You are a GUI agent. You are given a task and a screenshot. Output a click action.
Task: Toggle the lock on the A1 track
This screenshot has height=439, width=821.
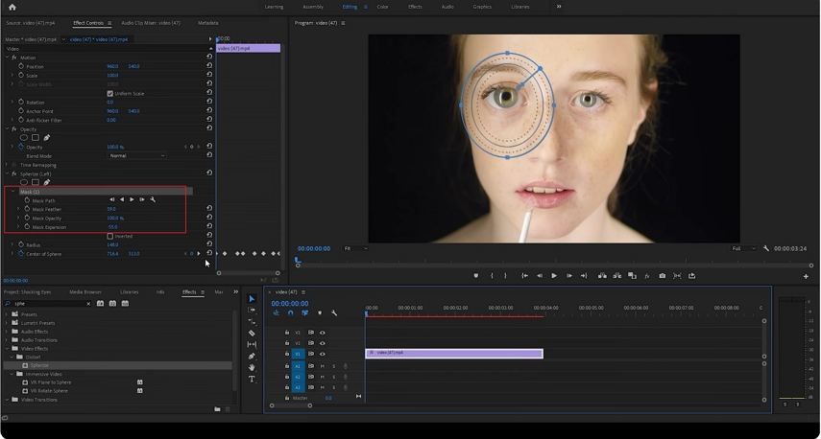(287, 366)
